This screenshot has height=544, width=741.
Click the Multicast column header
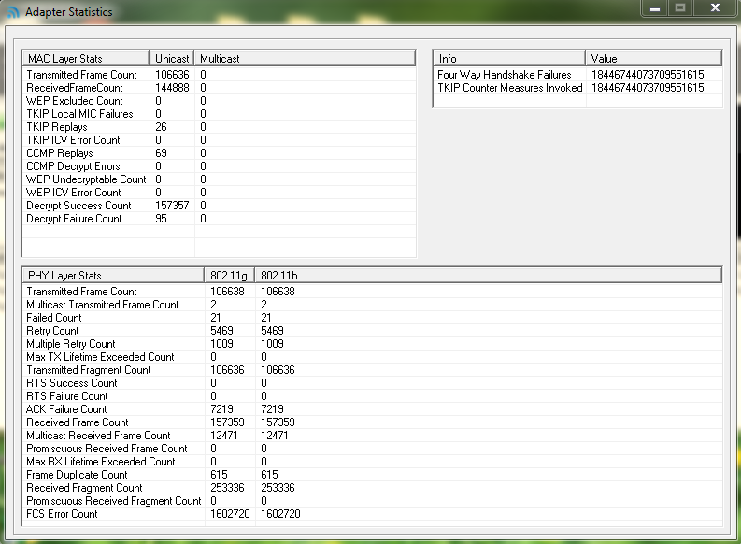(x=305, y=59)
